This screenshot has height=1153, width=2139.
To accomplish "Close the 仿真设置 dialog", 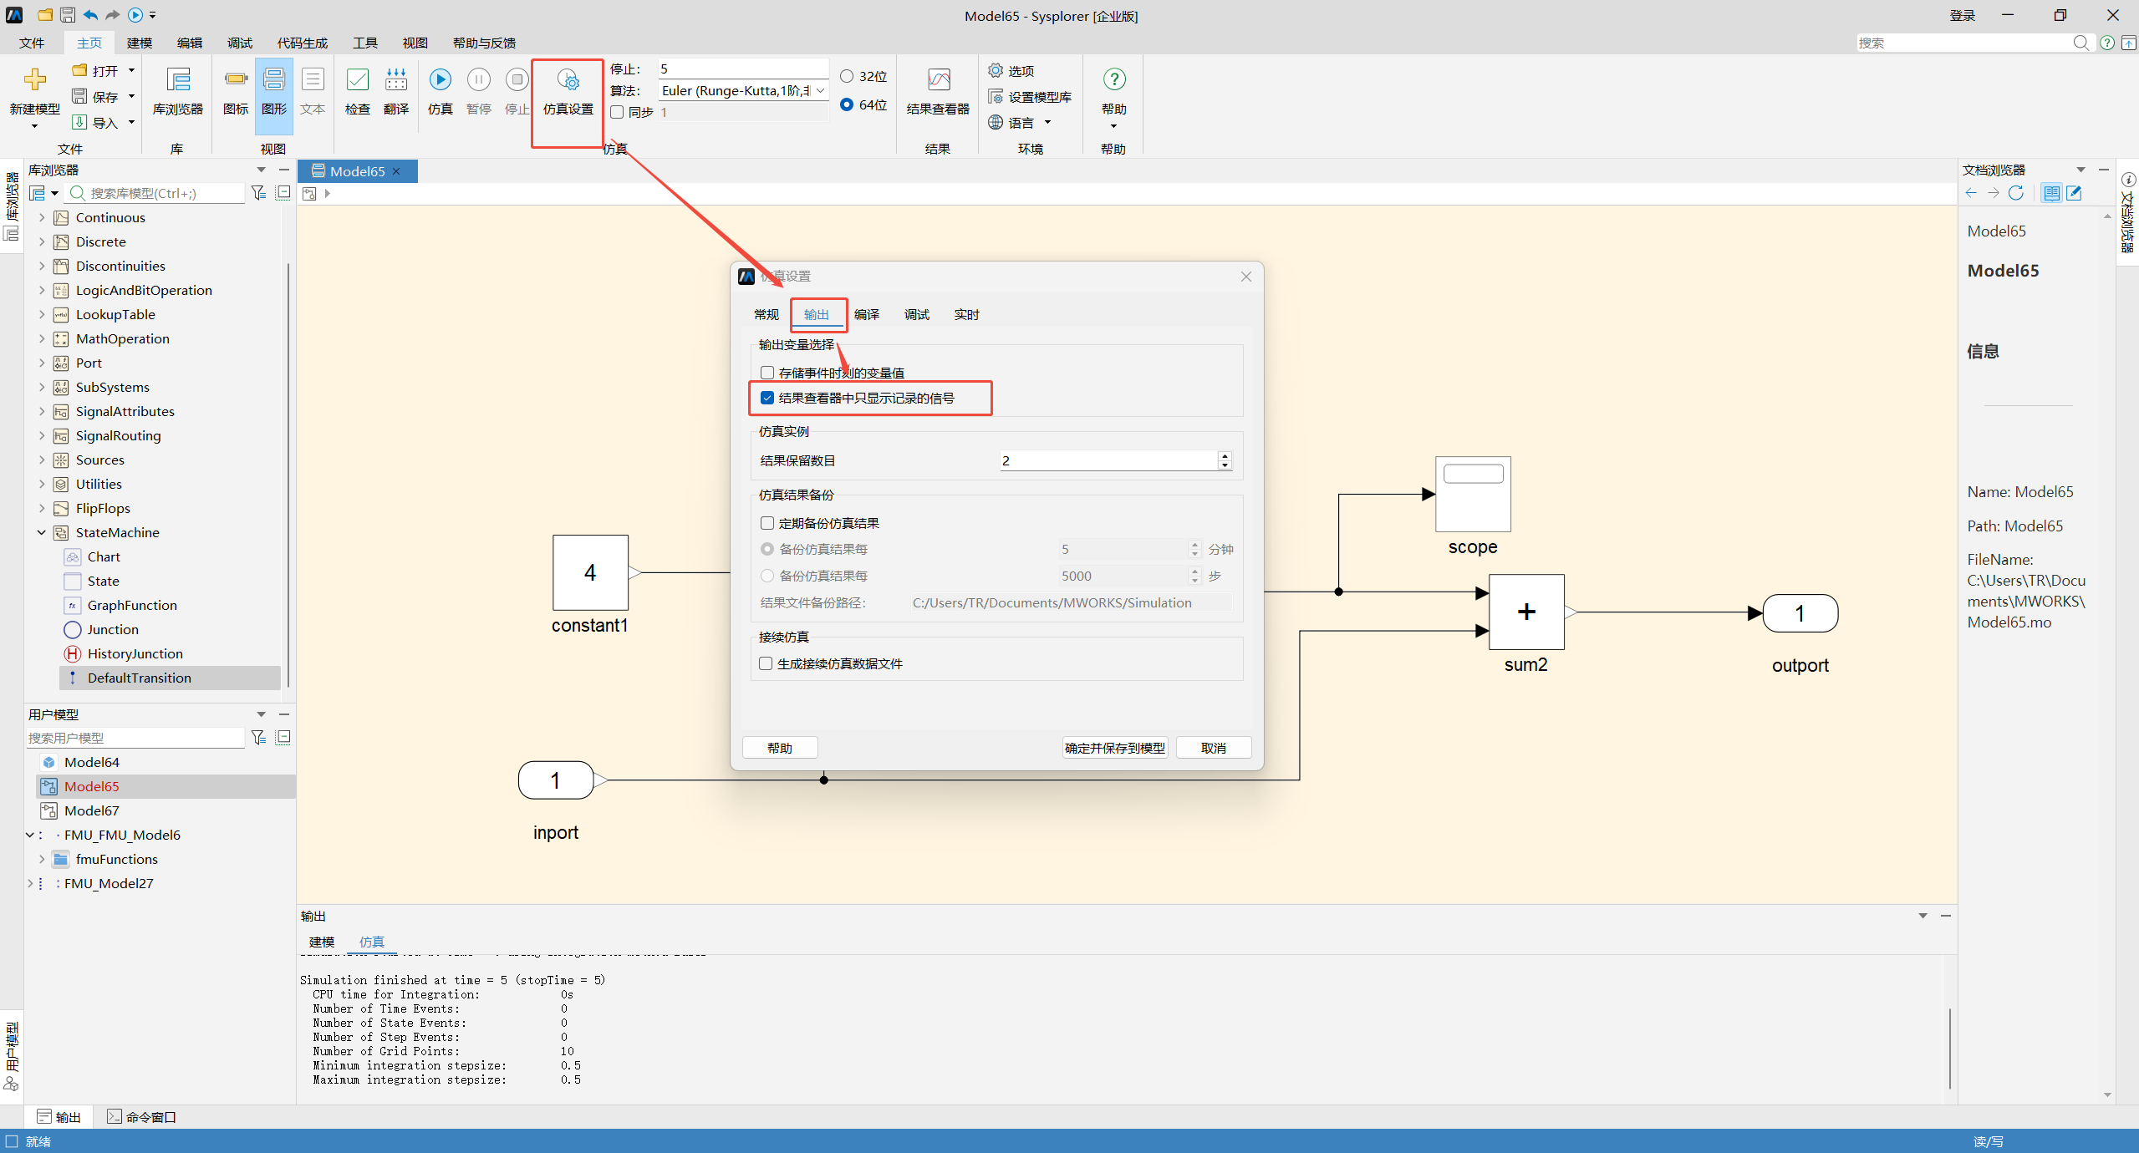I will tap(1246, 277).
